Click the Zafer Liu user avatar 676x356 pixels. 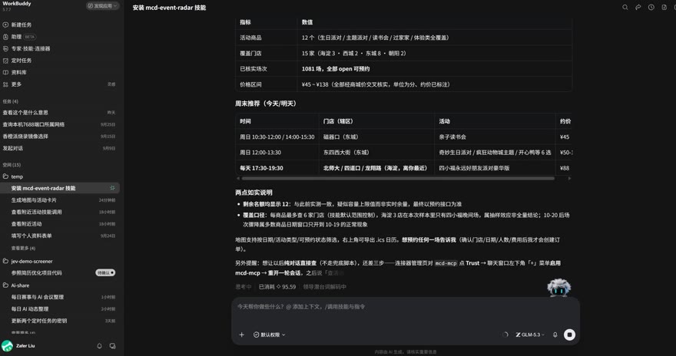[7, 346]
